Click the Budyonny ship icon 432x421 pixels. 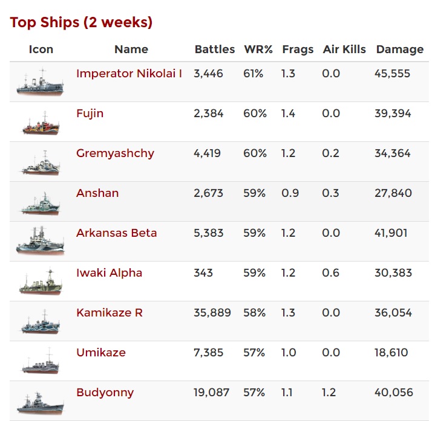click(40, 402)
